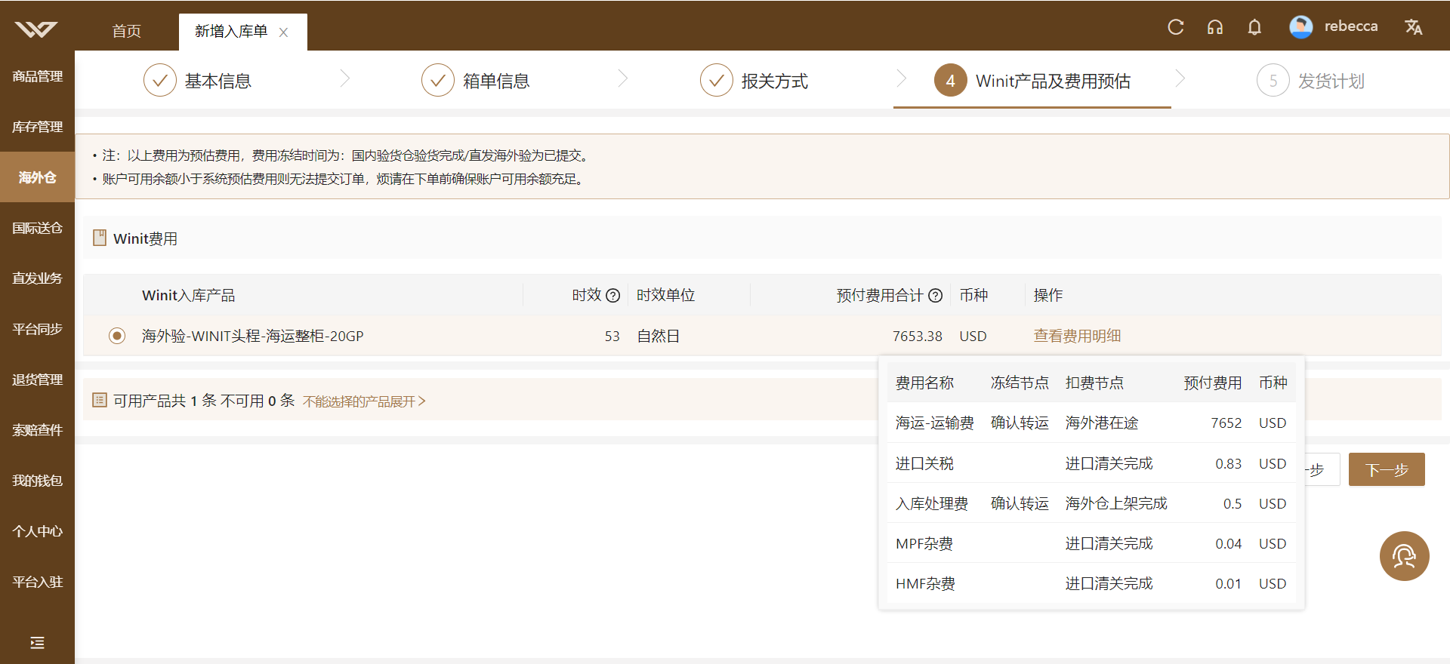Click the list icon beside 可用产品共
1450x664 pixels.
[x=100, y=400]
